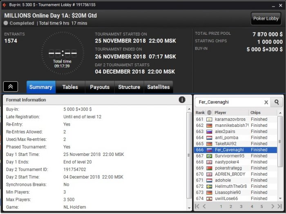Open the Tables tab
286x214 pixels.
click(70, 87)
